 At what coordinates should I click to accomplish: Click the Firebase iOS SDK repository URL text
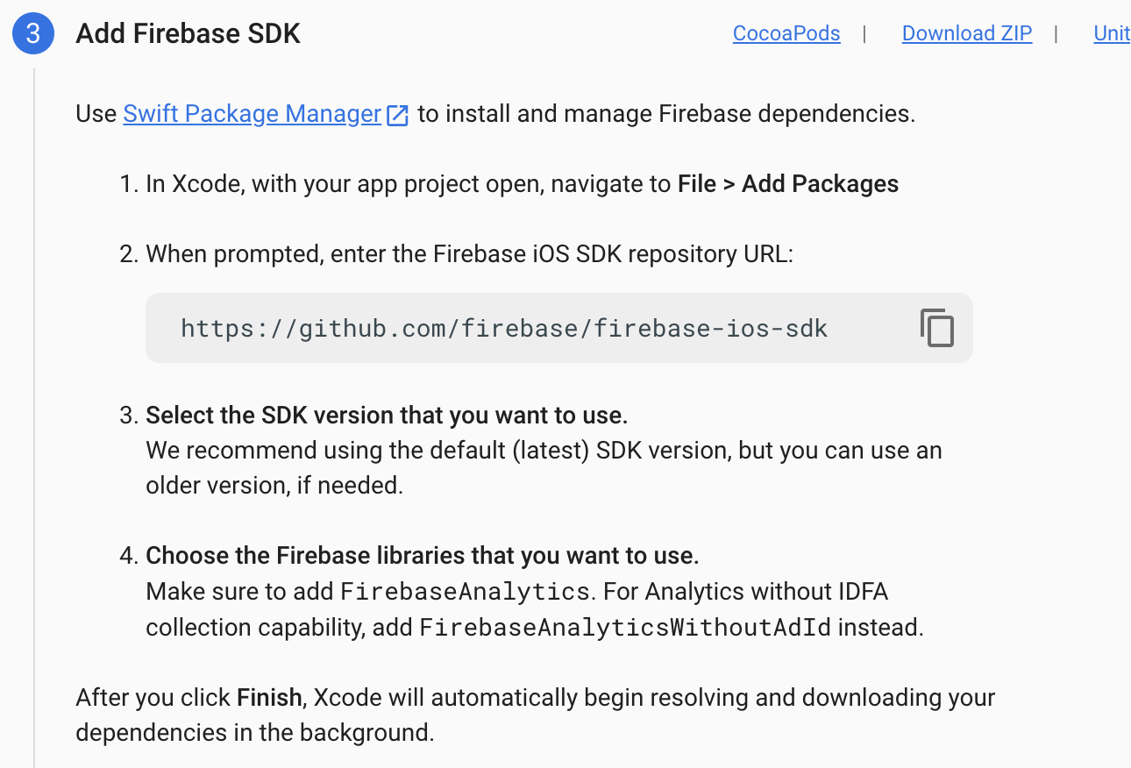pos(503,328)
